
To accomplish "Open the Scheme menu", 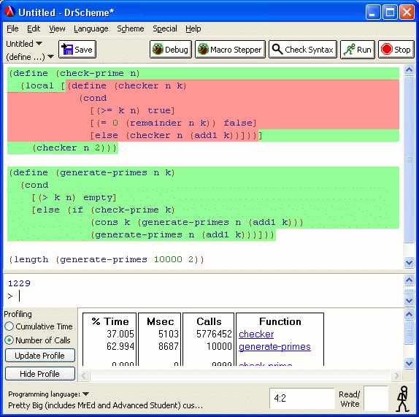I will click(x=131, y=28).
